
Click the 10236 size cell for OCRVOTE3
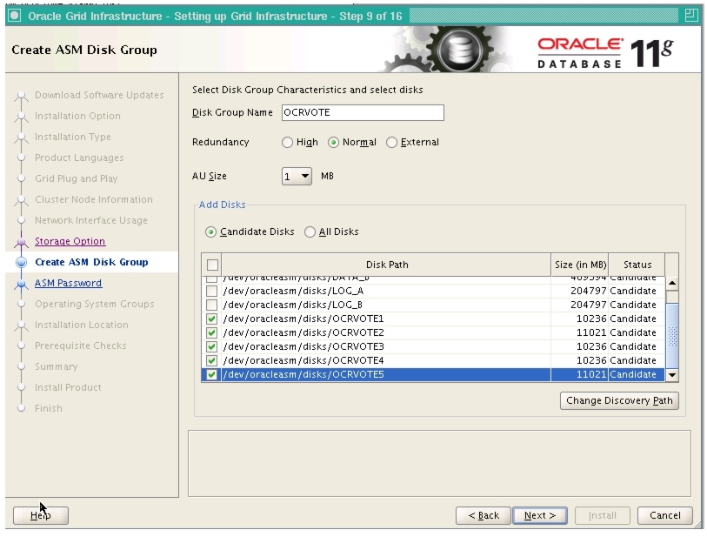click(579, 347)
